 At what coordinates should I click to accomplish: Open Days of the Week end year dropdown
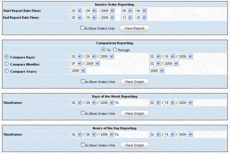185,103
